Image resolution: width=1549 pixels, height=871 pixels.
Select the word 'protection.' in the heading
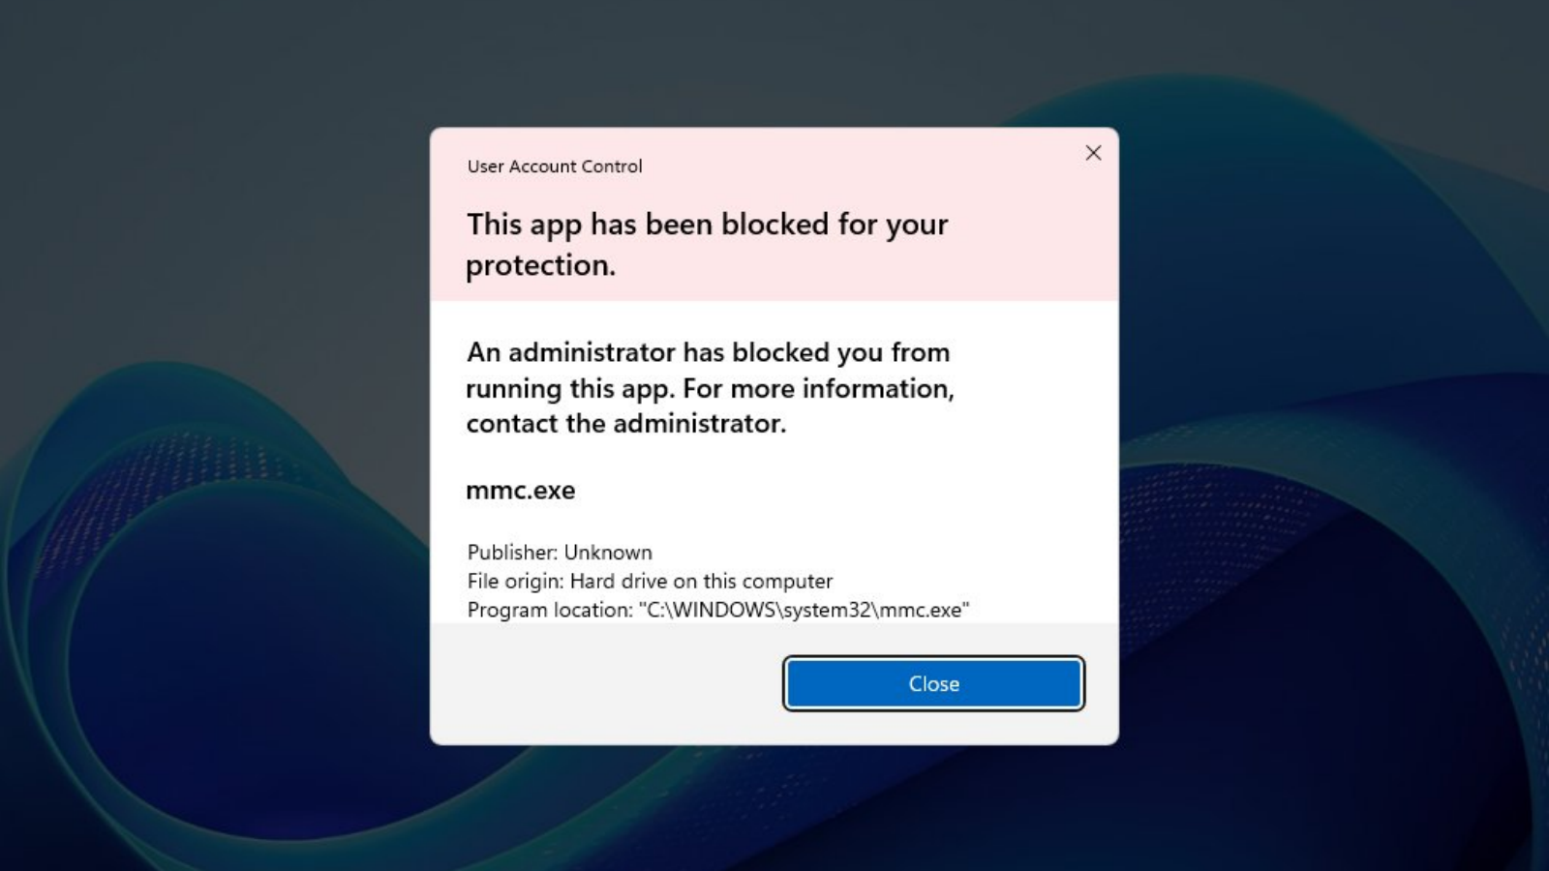click(540, 266)
